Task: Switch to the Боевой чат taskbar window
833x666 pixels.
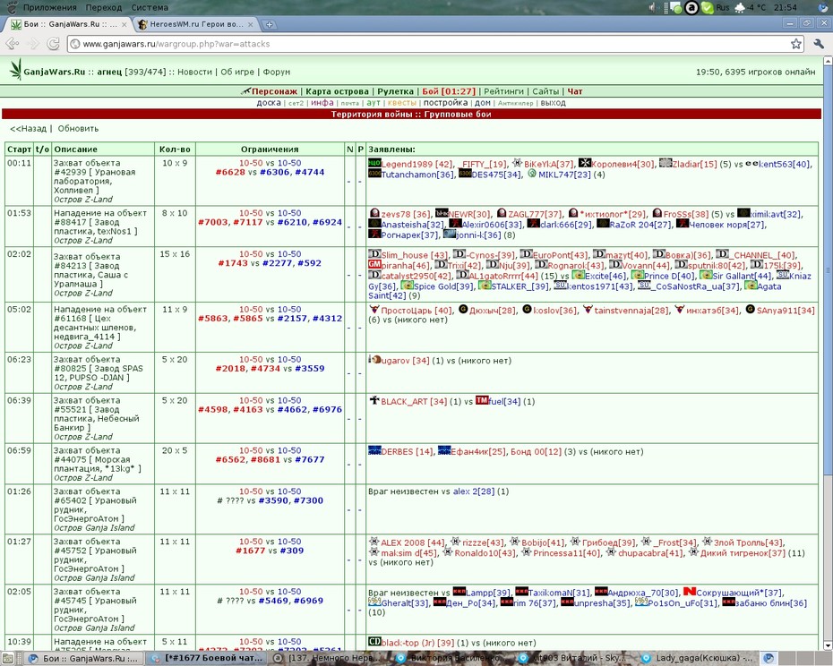Action: pos(207,658)
